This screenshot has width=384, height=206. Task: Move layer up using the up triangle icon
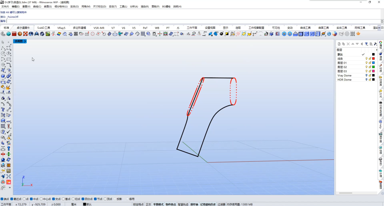353,44
